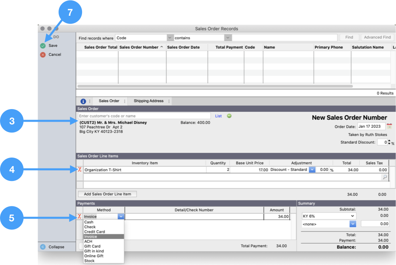Screen dimensions: 396x265
Task: Adjust the Standard Discount stepper arrows
Action: [x=389, y=142]
